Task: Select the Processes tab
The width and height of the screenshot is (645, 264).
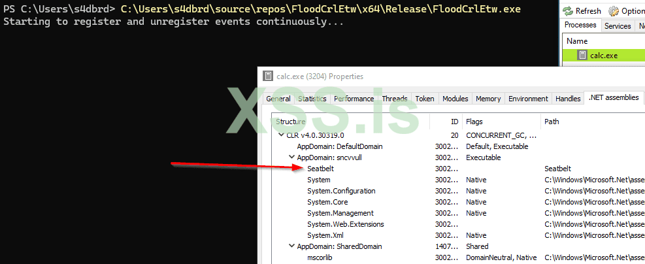Action: [580, 25]
